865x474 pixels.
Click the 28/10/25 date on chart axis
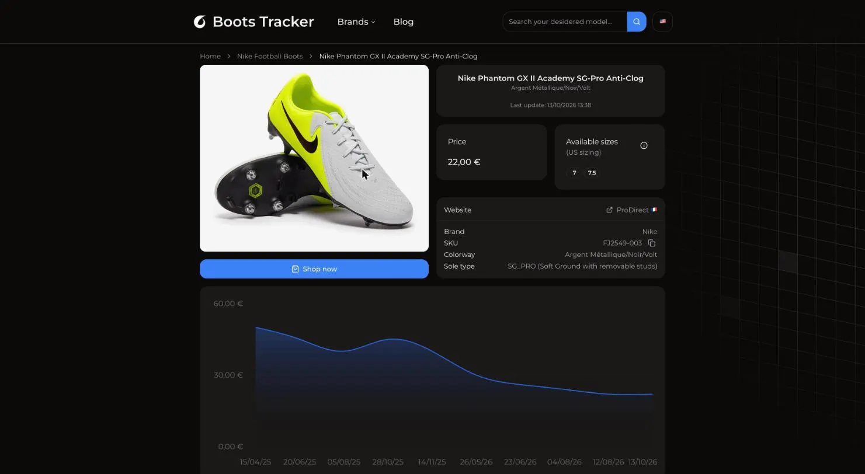[388, 462]
